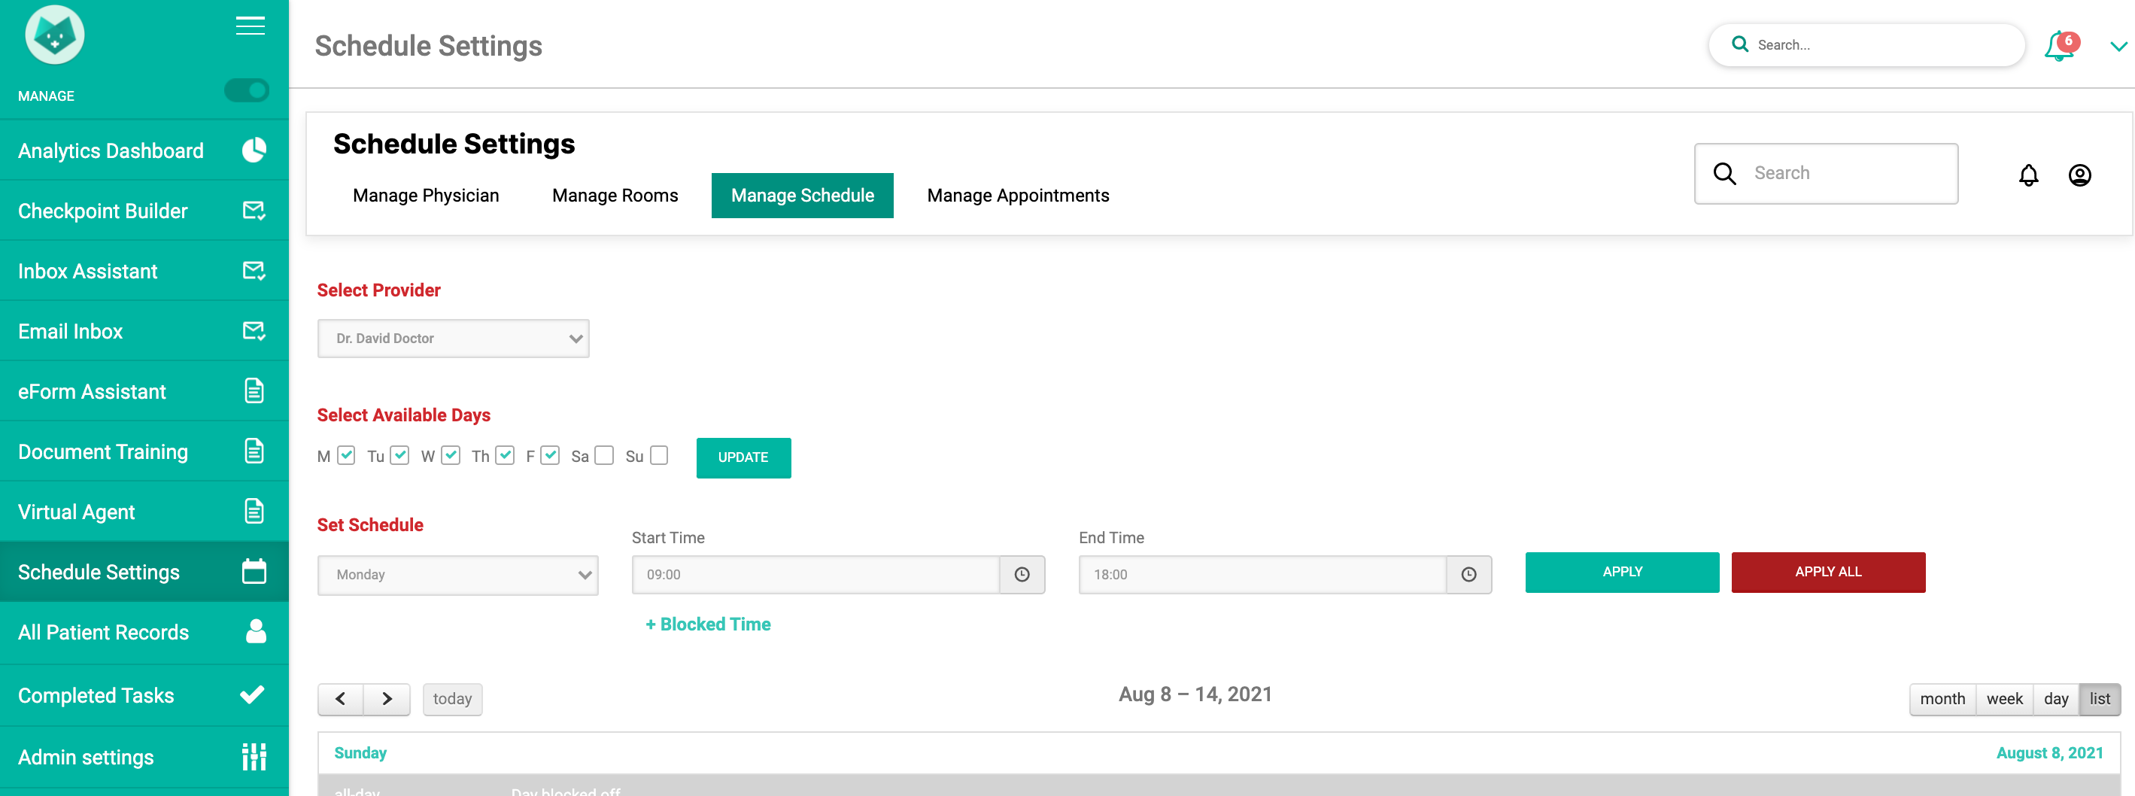Click the UPDATE button
Screen dimensions: 2135x796
tap(743, 457)
